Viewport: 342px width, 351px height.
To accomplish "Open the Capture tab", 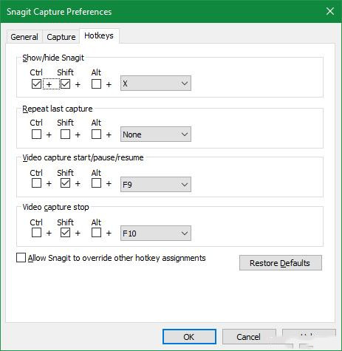I will (61, 37).
